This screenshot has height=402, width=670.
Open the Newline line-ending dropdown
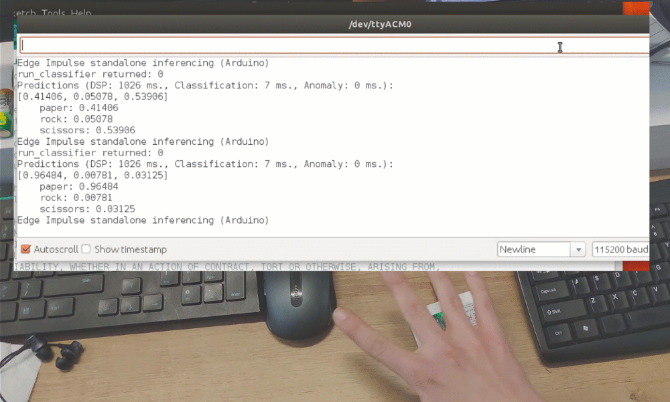click(541, 249)
